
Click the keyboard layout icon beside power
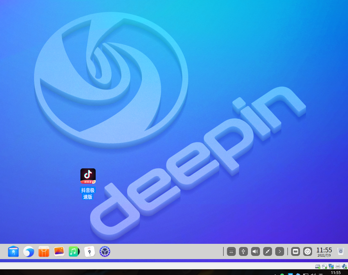click(x=295, y=251)
